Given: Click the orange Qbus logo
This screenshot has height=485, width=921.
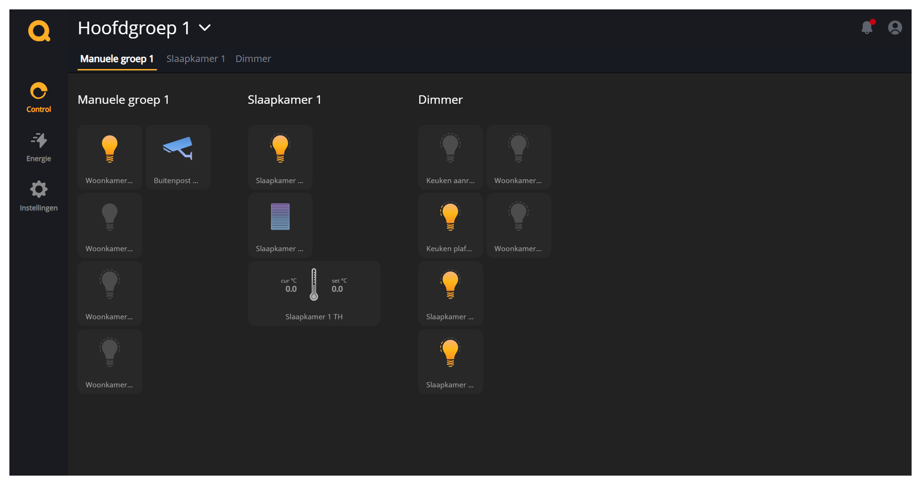Looking at the screenshot, I should [x=39, y=31].
